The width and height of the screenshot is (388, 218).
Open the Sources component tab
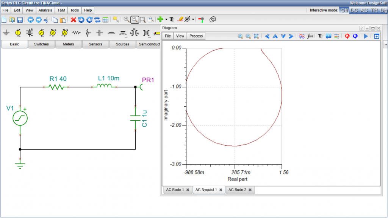point(122,44)
